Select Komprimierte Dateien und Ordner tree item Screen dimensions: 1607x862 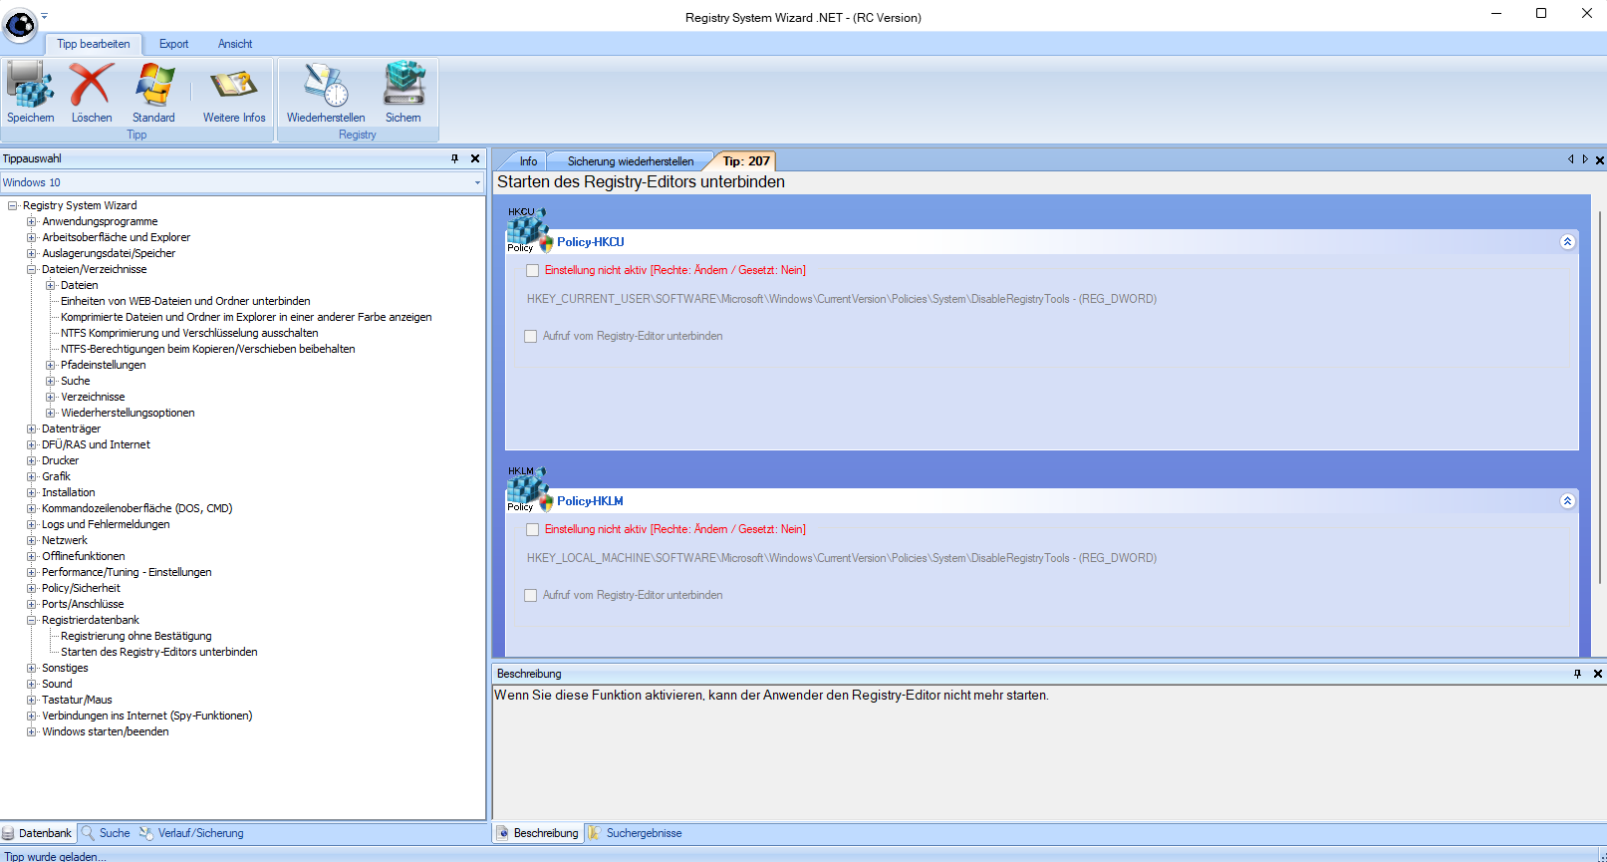coord(246,317)
